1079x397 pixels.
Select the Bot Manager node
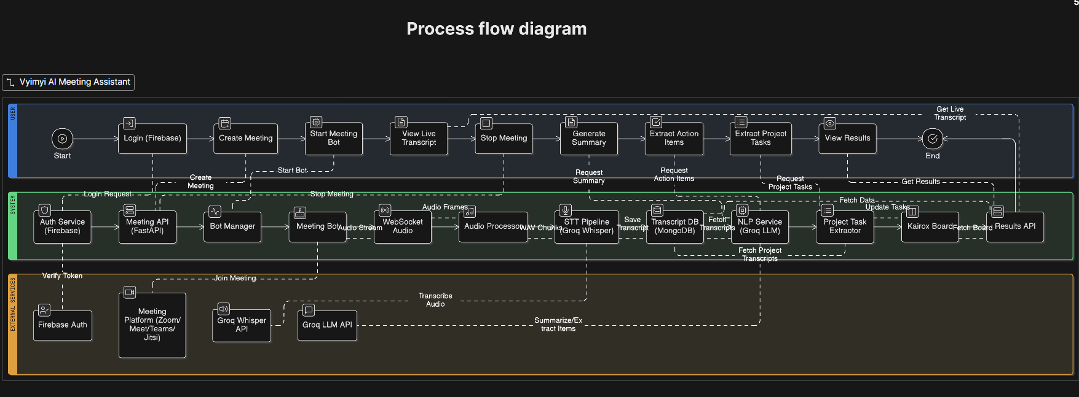tap(232, 227)
